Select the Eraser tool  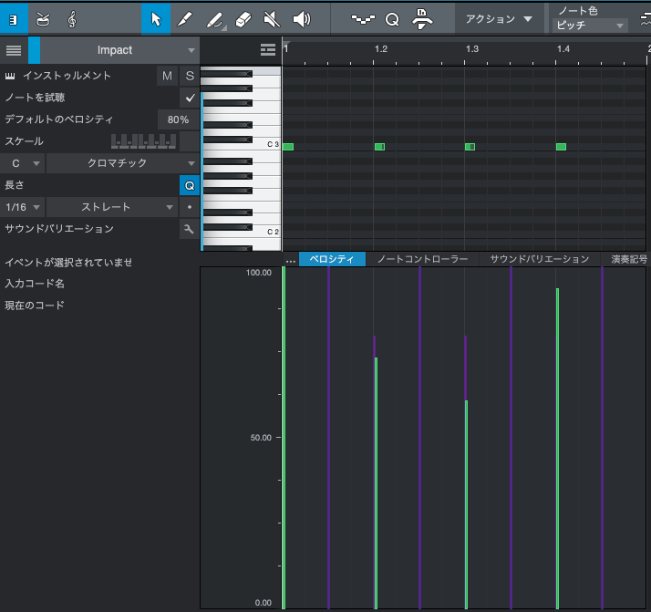click(x=243, y=18)
